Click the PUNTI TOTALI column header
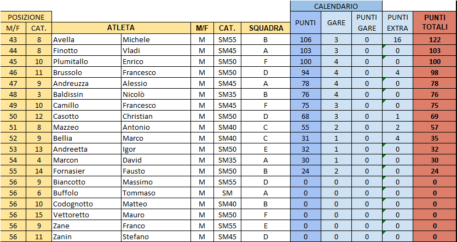This screenshot has height=242, width=457. pos(435,22)
